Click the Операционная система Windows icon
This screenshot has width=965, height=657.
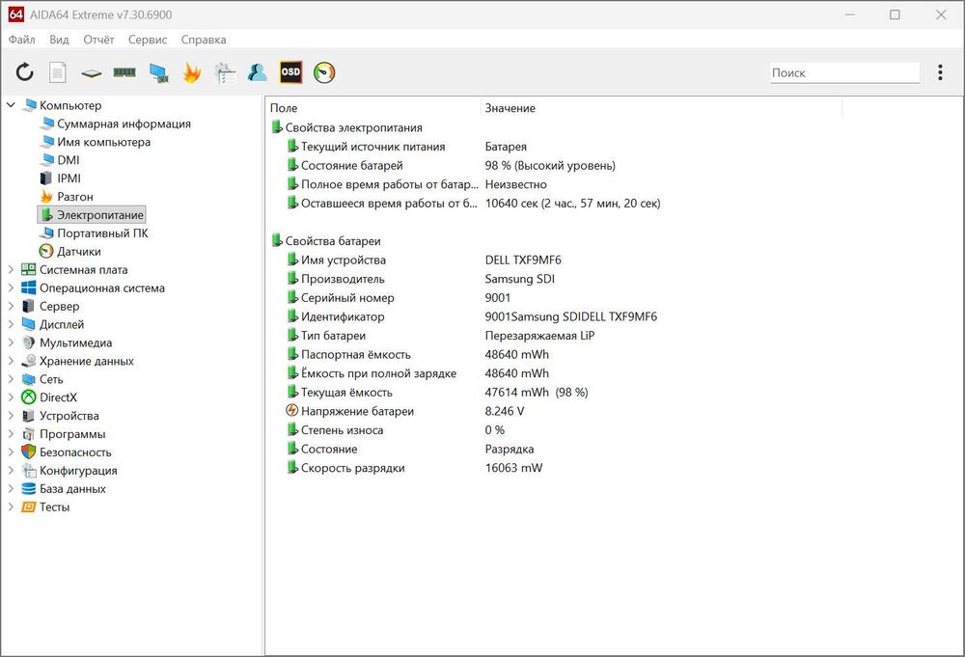(x=29, y=287)
